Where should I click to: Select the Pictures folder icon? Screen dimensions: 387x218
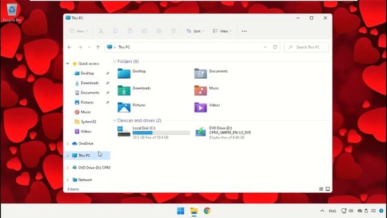[123, 108]
